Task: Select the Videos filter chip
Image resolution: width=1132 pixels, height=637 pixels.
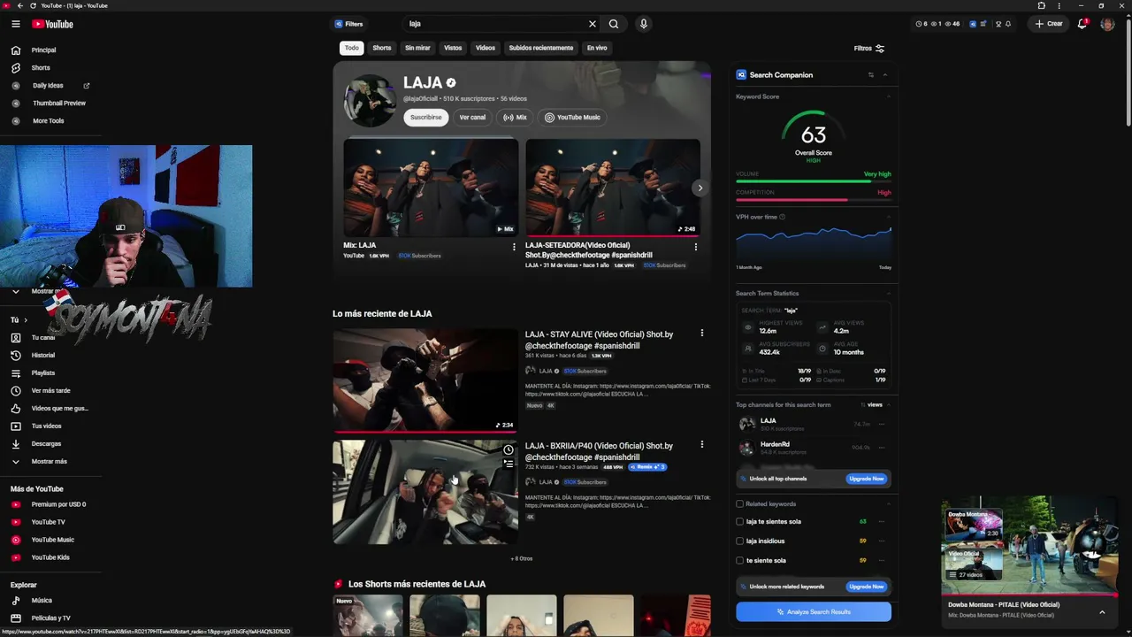Action: click(486, 48)
